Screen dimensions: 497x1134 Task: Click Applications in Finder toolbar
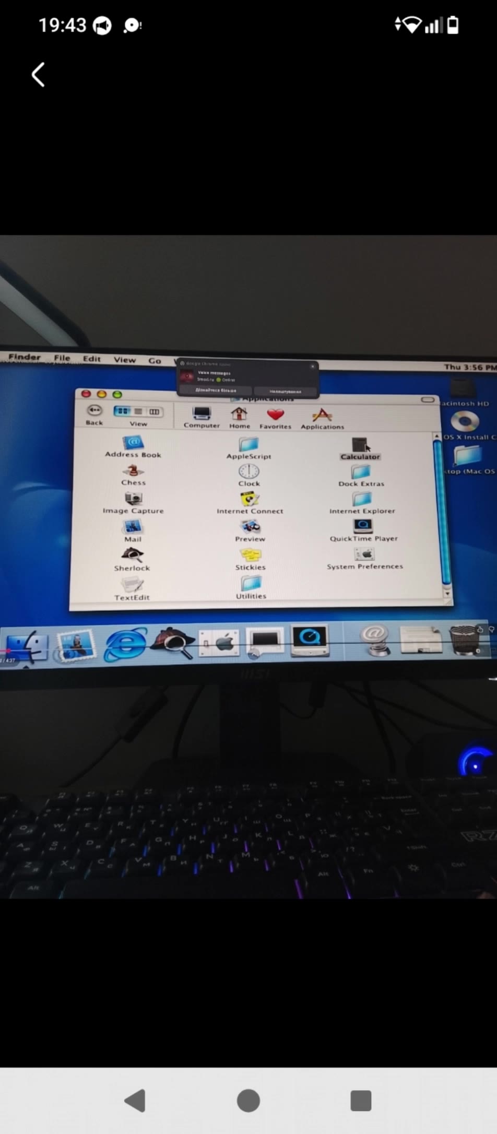point(322,419)
